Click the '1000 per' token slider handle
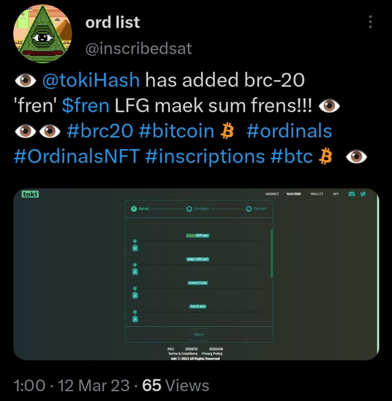Image resolution: width=392 pixels, height=401 pixels. click(135, 265)
